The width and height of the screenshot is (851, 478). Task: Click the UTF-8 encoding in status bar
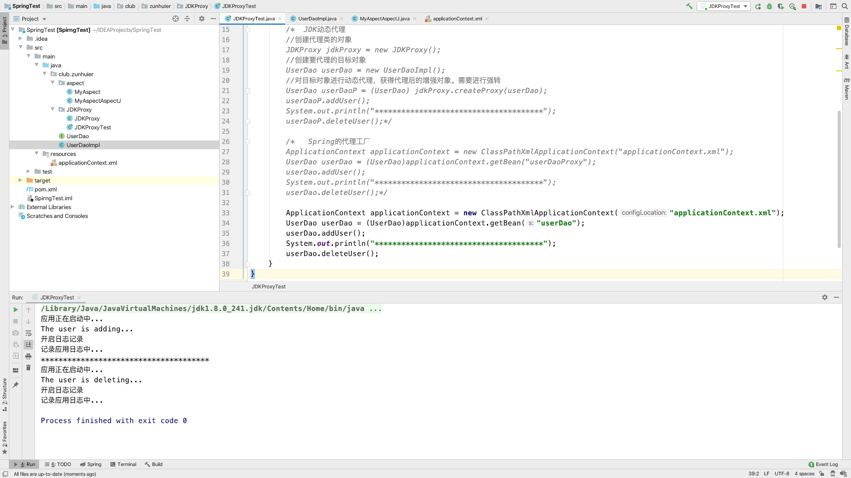click(782, 474)
